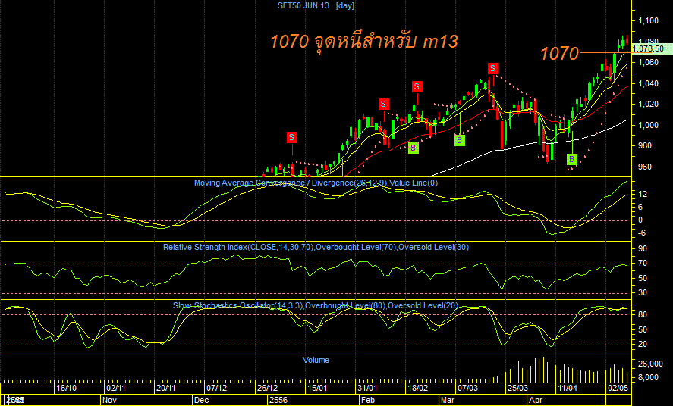The height and width of the screenshot is (406, 673).
Task: Click the chart title 'SET50 JUN 13 [day]'
Action: (316, 5)
